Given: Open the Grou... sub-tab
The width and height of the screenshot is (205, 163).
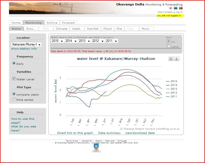Looking at the screenshot, I should pyautogui.click(x=31, y=29).
